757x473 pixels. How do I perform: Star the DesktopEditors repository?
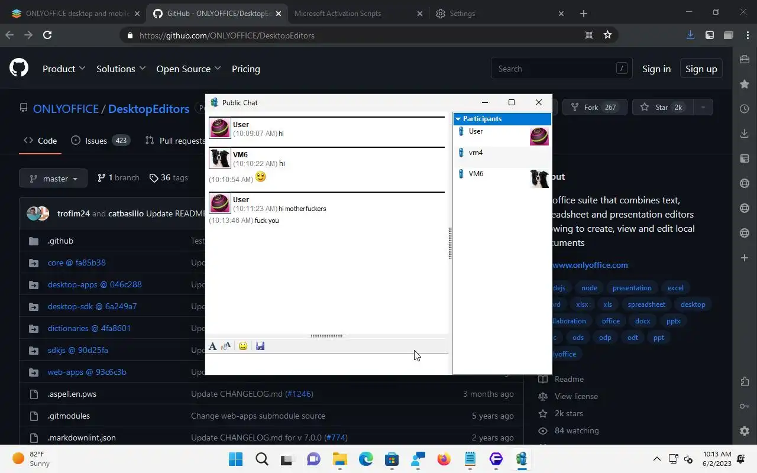click(663, 107)
